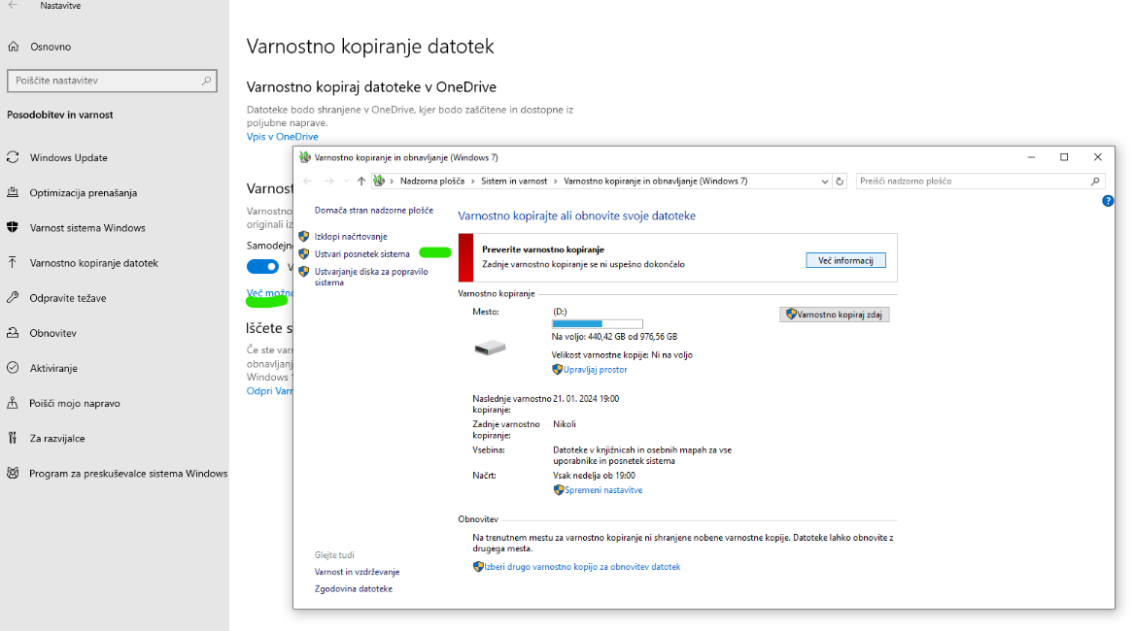
Task: Click the backup icon in address bar
Action: tap(379, 182)
